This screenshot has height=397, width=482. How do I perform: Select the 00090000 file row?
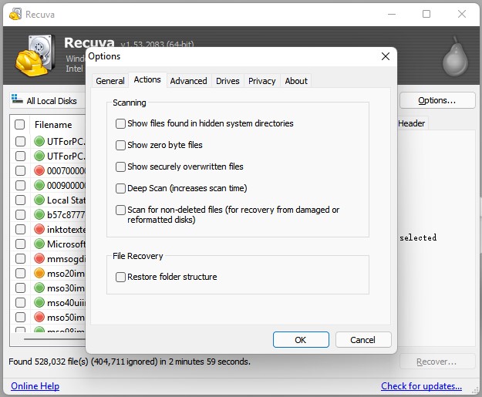tap(49, 185)
